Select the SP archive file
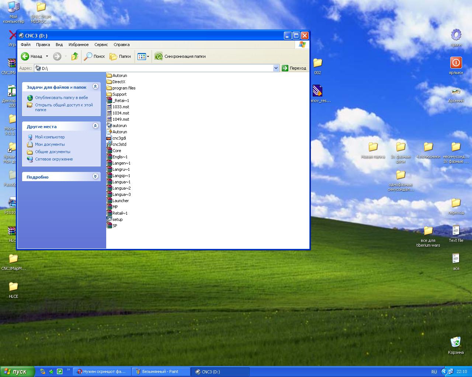Viewport: 472px width, 377px height. tap(112, 226)
